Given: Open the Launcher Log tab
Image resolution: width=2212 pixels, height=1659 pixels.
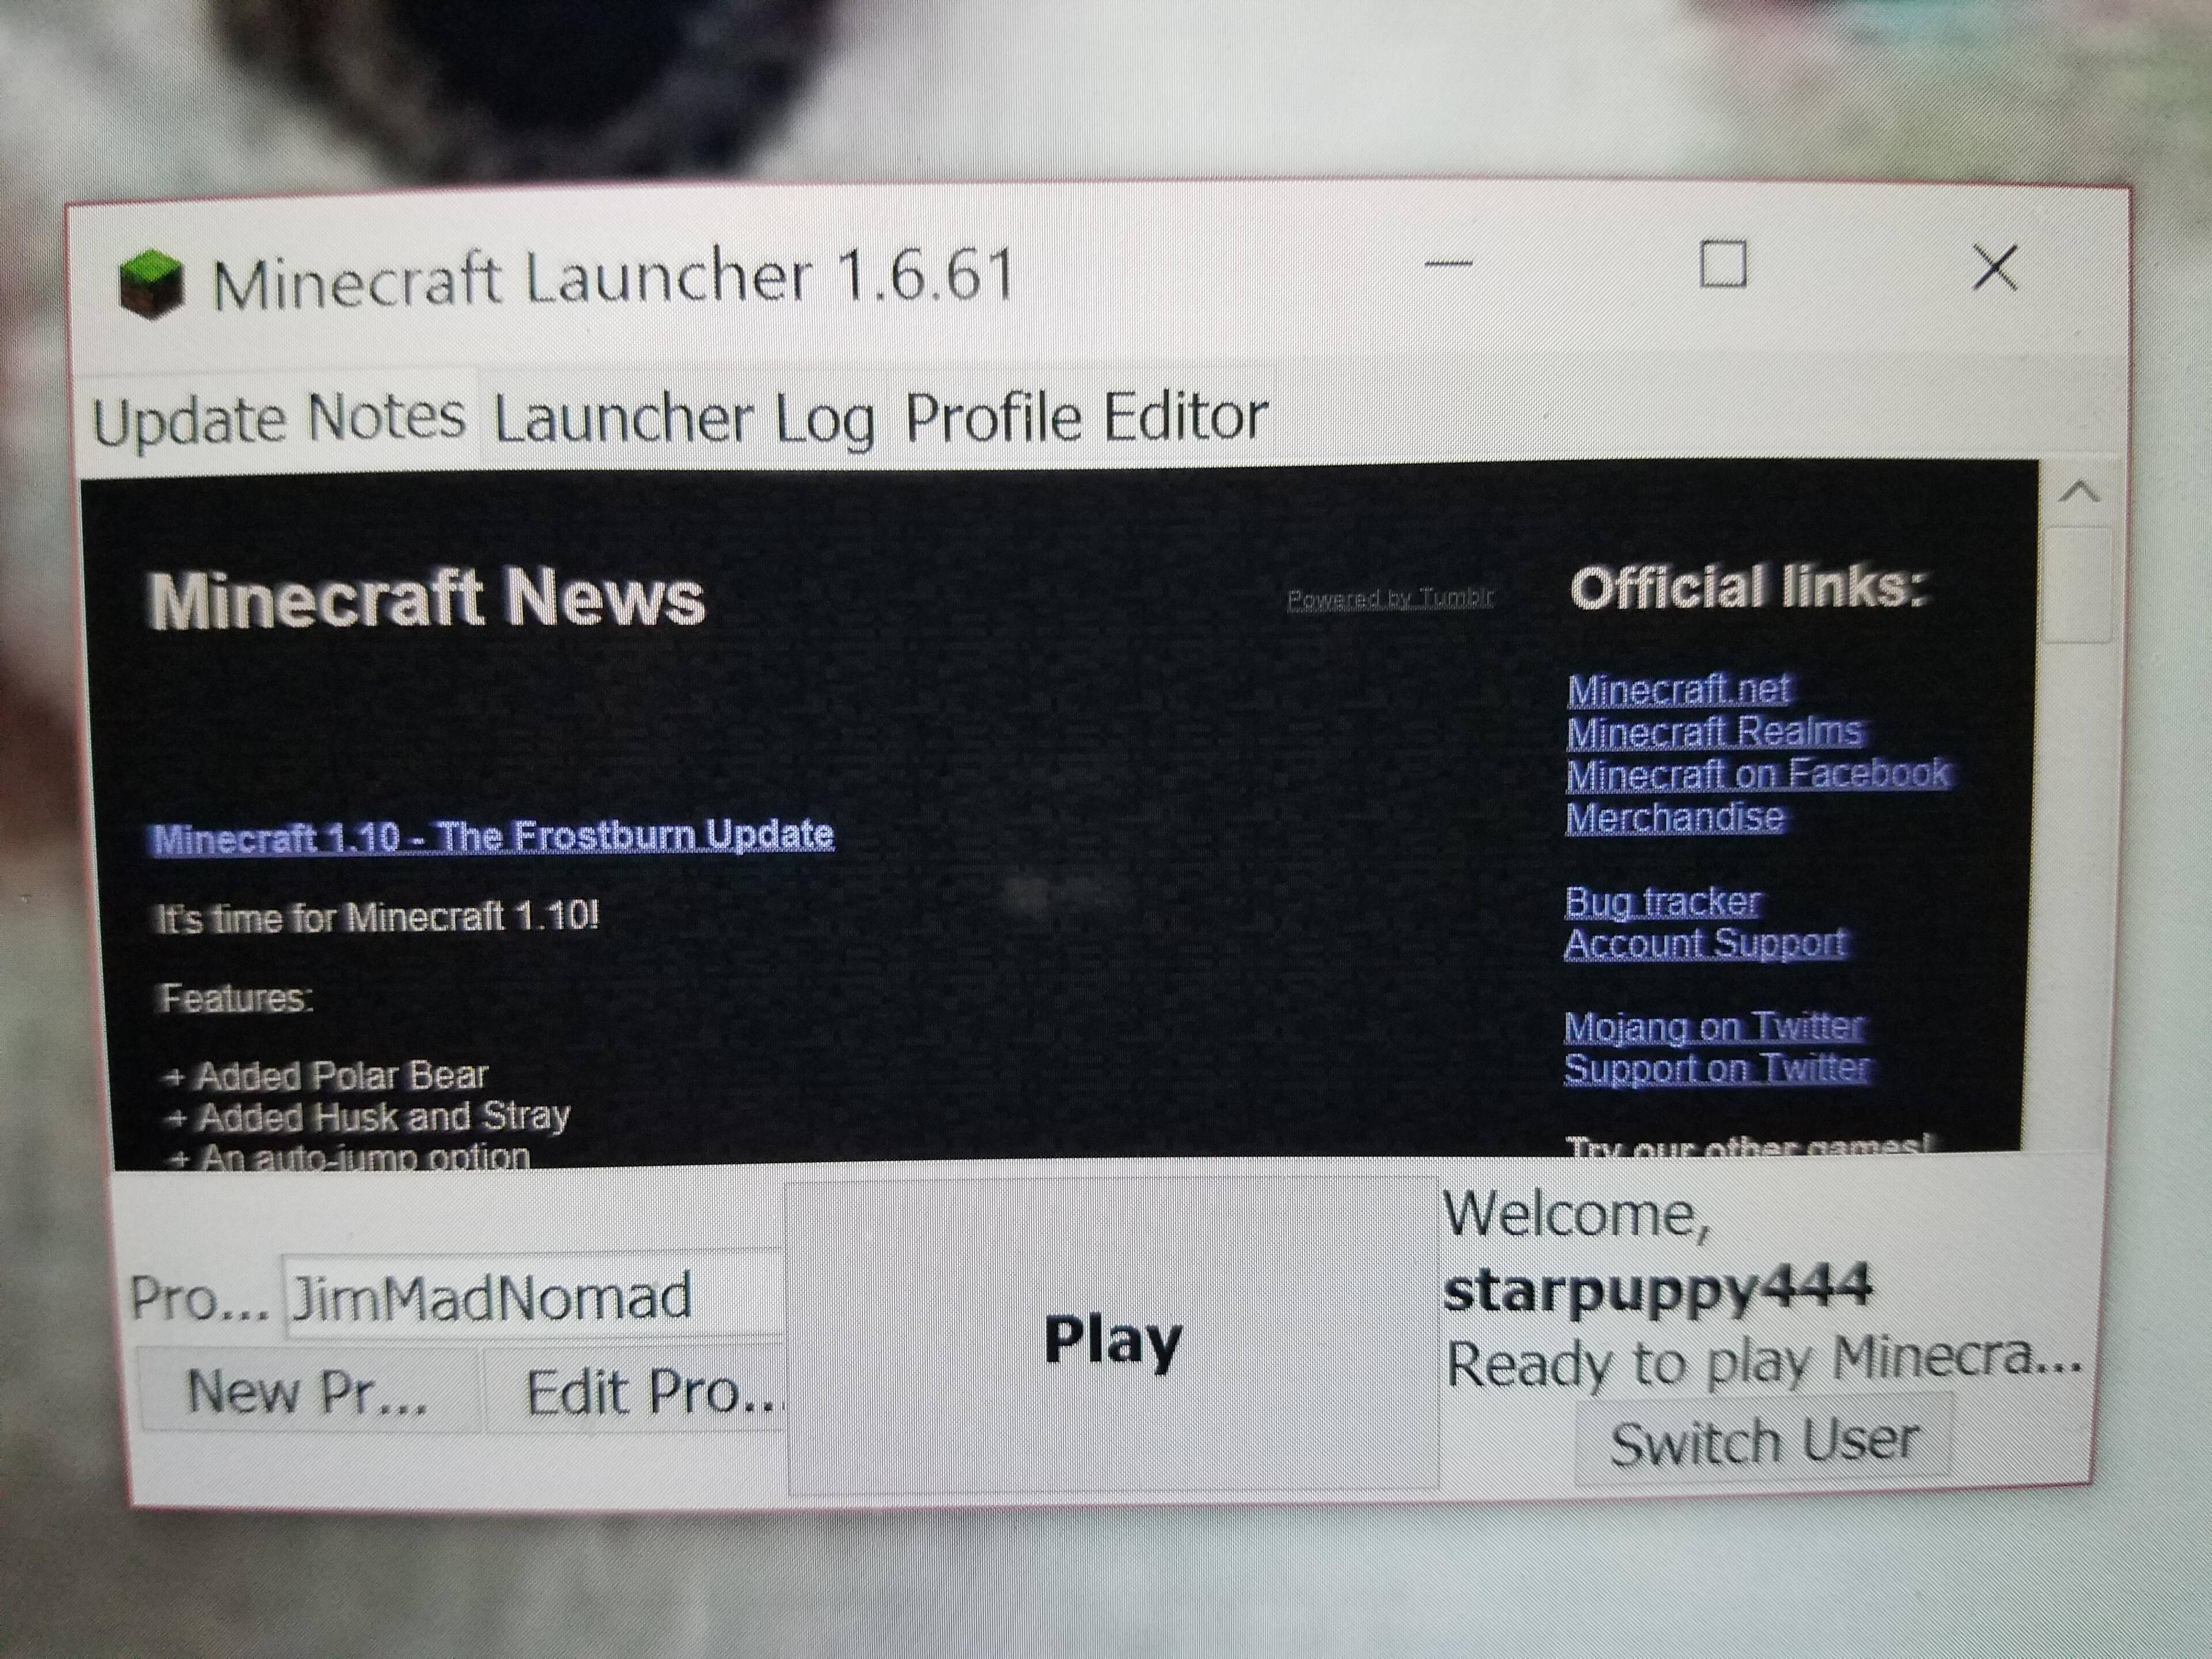Looking at the screenshot, I should point(684,418).
